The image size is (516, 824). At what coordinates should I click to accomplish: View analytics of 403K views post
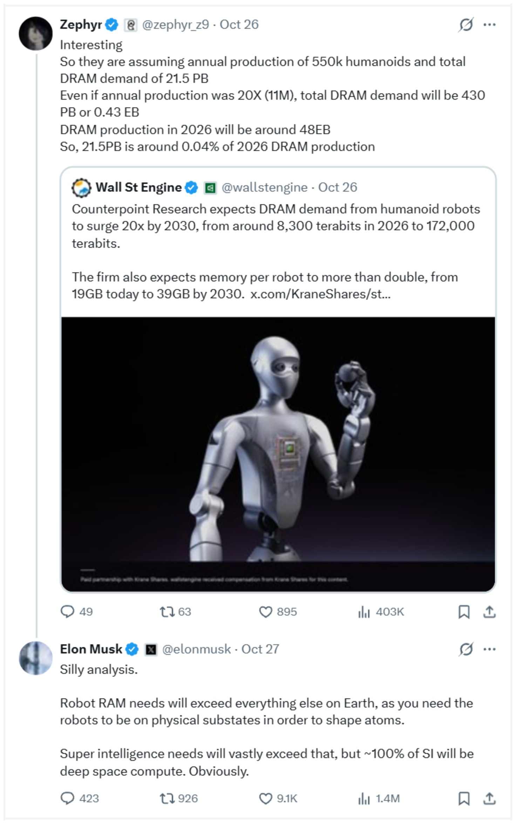pyautogui.click(x=381, y=612)
